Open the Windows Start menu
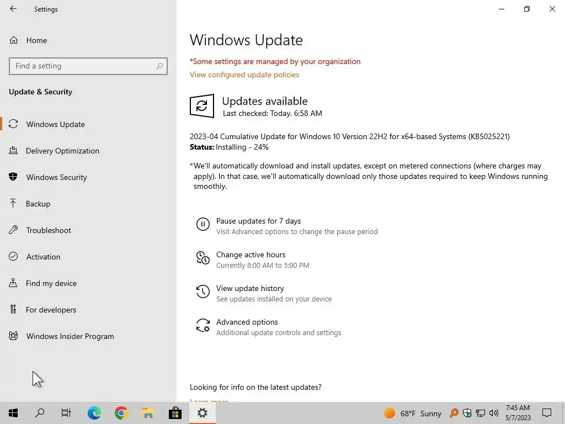Screen dimensions: 565x424 pos(13,413)
